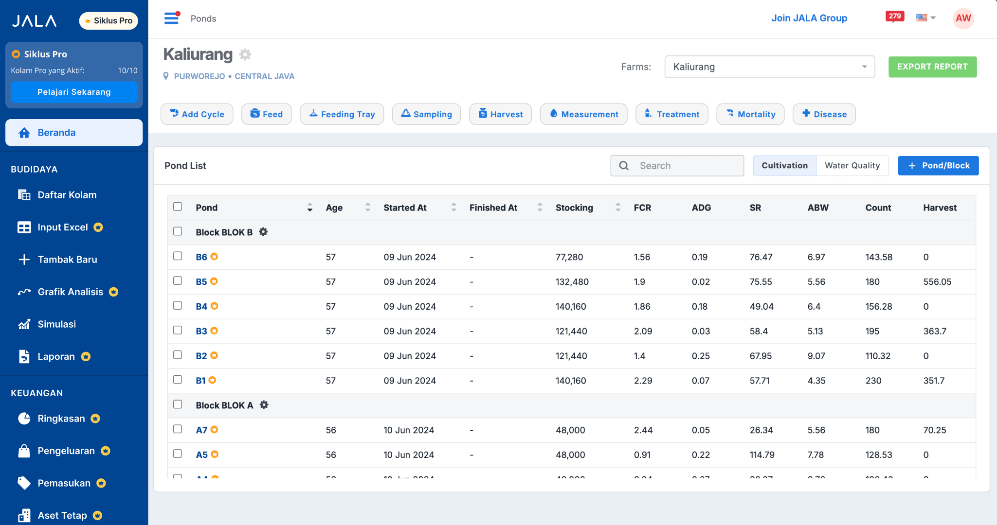Focus the pond Search field
This screenshot has height=525, width=997.
point(677,166)
